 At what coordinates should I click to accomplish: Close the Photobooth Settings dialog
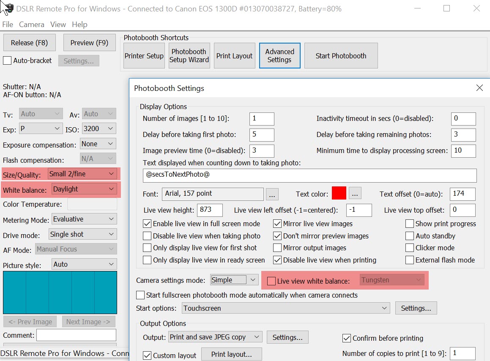tap(479, 88)
